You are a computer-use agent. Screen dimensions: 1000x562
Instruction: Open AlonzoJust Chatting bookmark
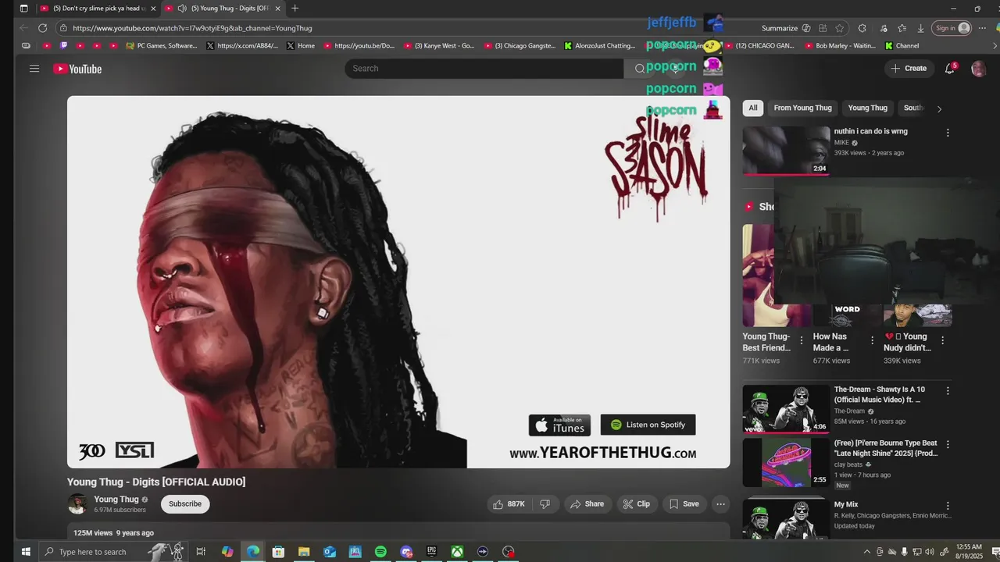[x=600, y=46]
